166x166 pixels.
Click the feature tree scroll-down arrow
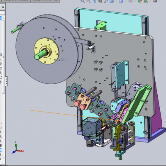(x=4, y=158)
